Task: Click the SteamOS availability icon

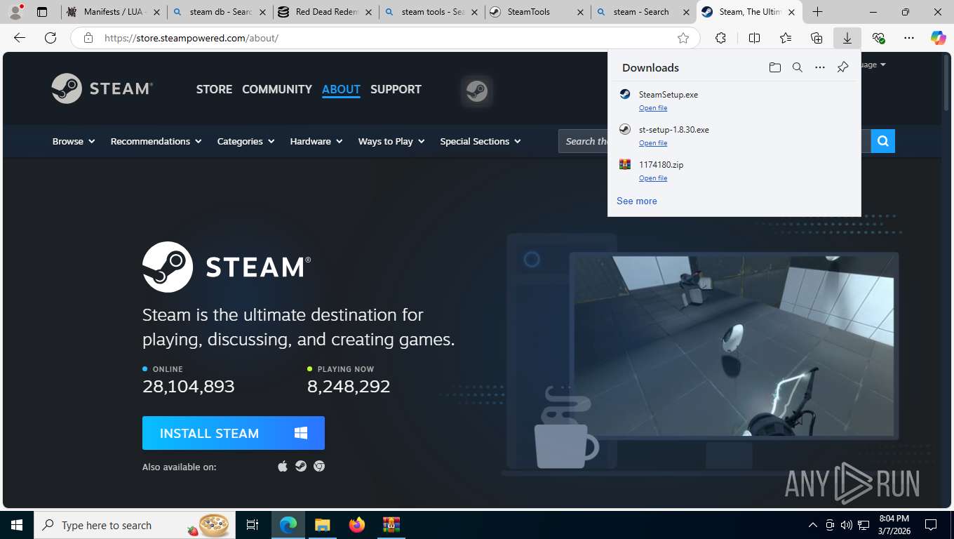Action: coord(301,466)
